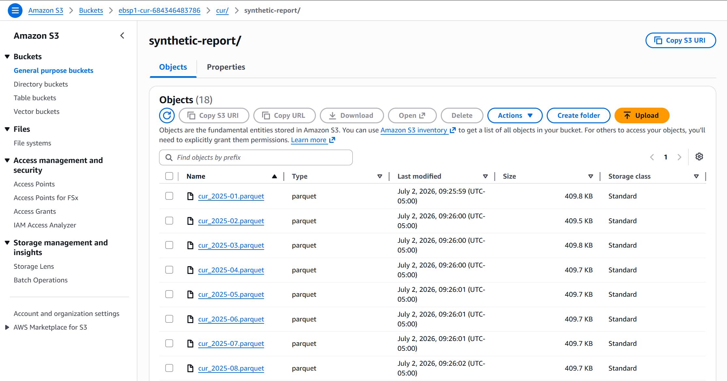Viewport: 727px width, 381px height.
Task: Collapse the Files sidebar section
Action: 7,129
